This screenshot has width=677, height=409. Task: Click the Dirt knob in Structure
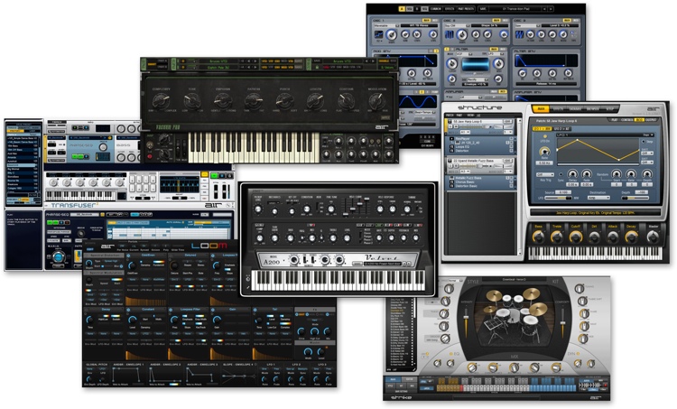pos(594,237)
